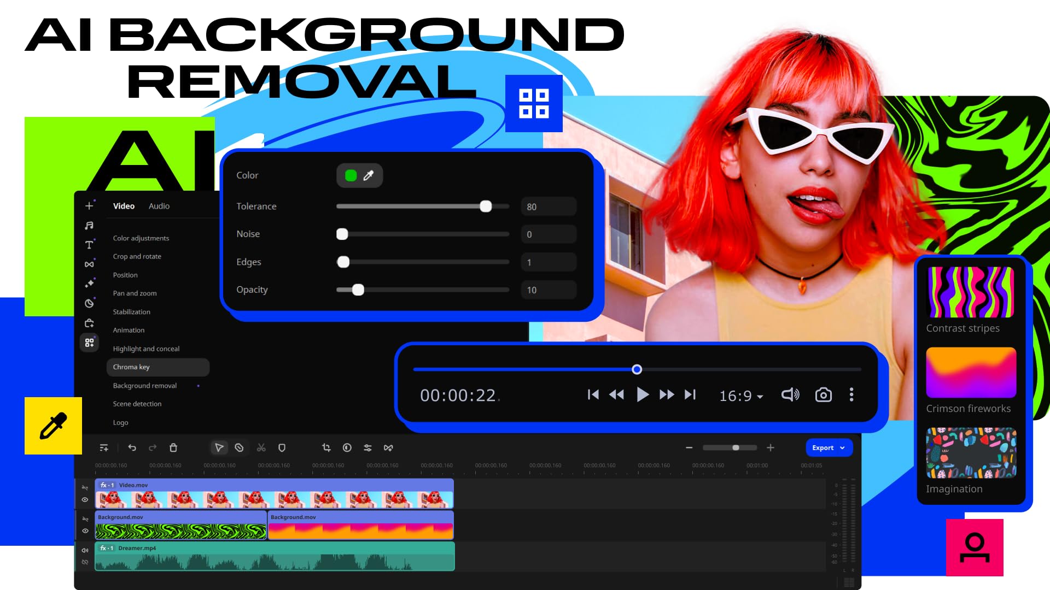1050x590 pixels.
Task: Take a snapshot with the camera icon
Action: point(823,394)
